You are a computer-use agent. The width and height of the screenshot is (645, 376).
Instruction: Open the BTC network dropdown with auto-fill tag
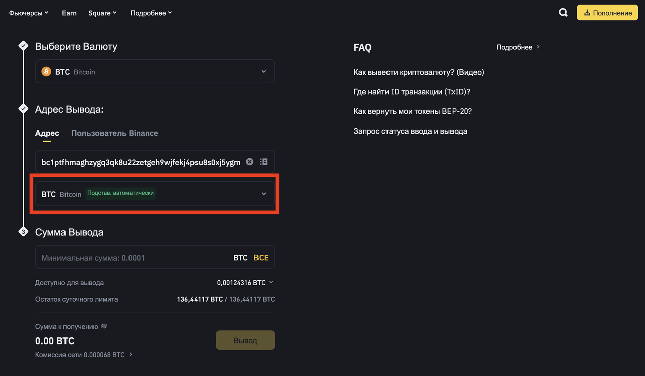(x=155, y=194)
